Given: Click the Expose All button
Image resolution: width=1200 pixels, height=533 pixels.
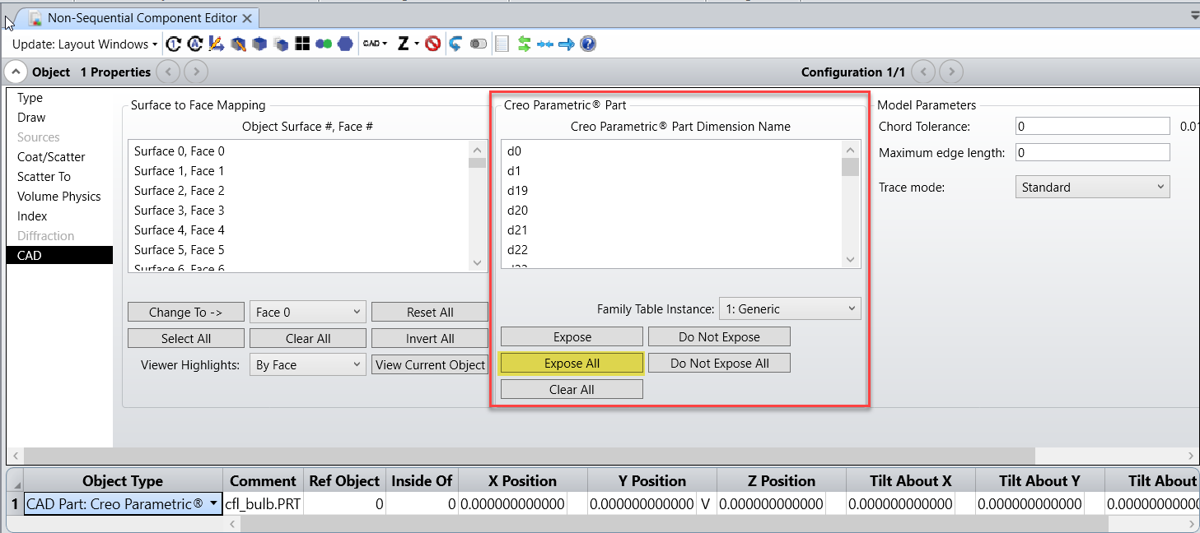Looking at the screenshot, I should click(x=572, y=364).
